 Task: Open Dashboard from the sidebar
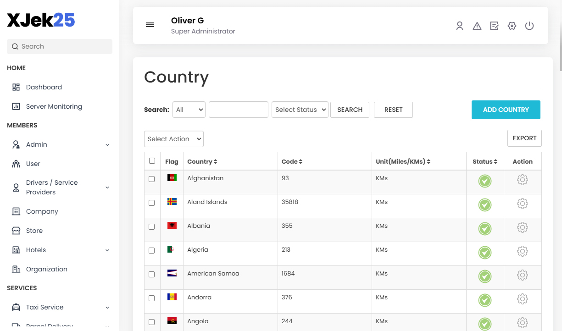(44, 87)
